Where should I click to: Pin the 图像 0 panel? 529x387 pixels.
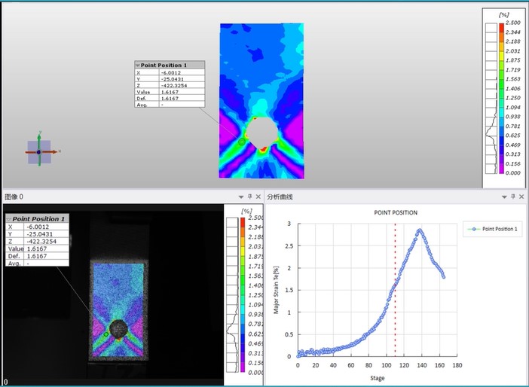point(249,197)
